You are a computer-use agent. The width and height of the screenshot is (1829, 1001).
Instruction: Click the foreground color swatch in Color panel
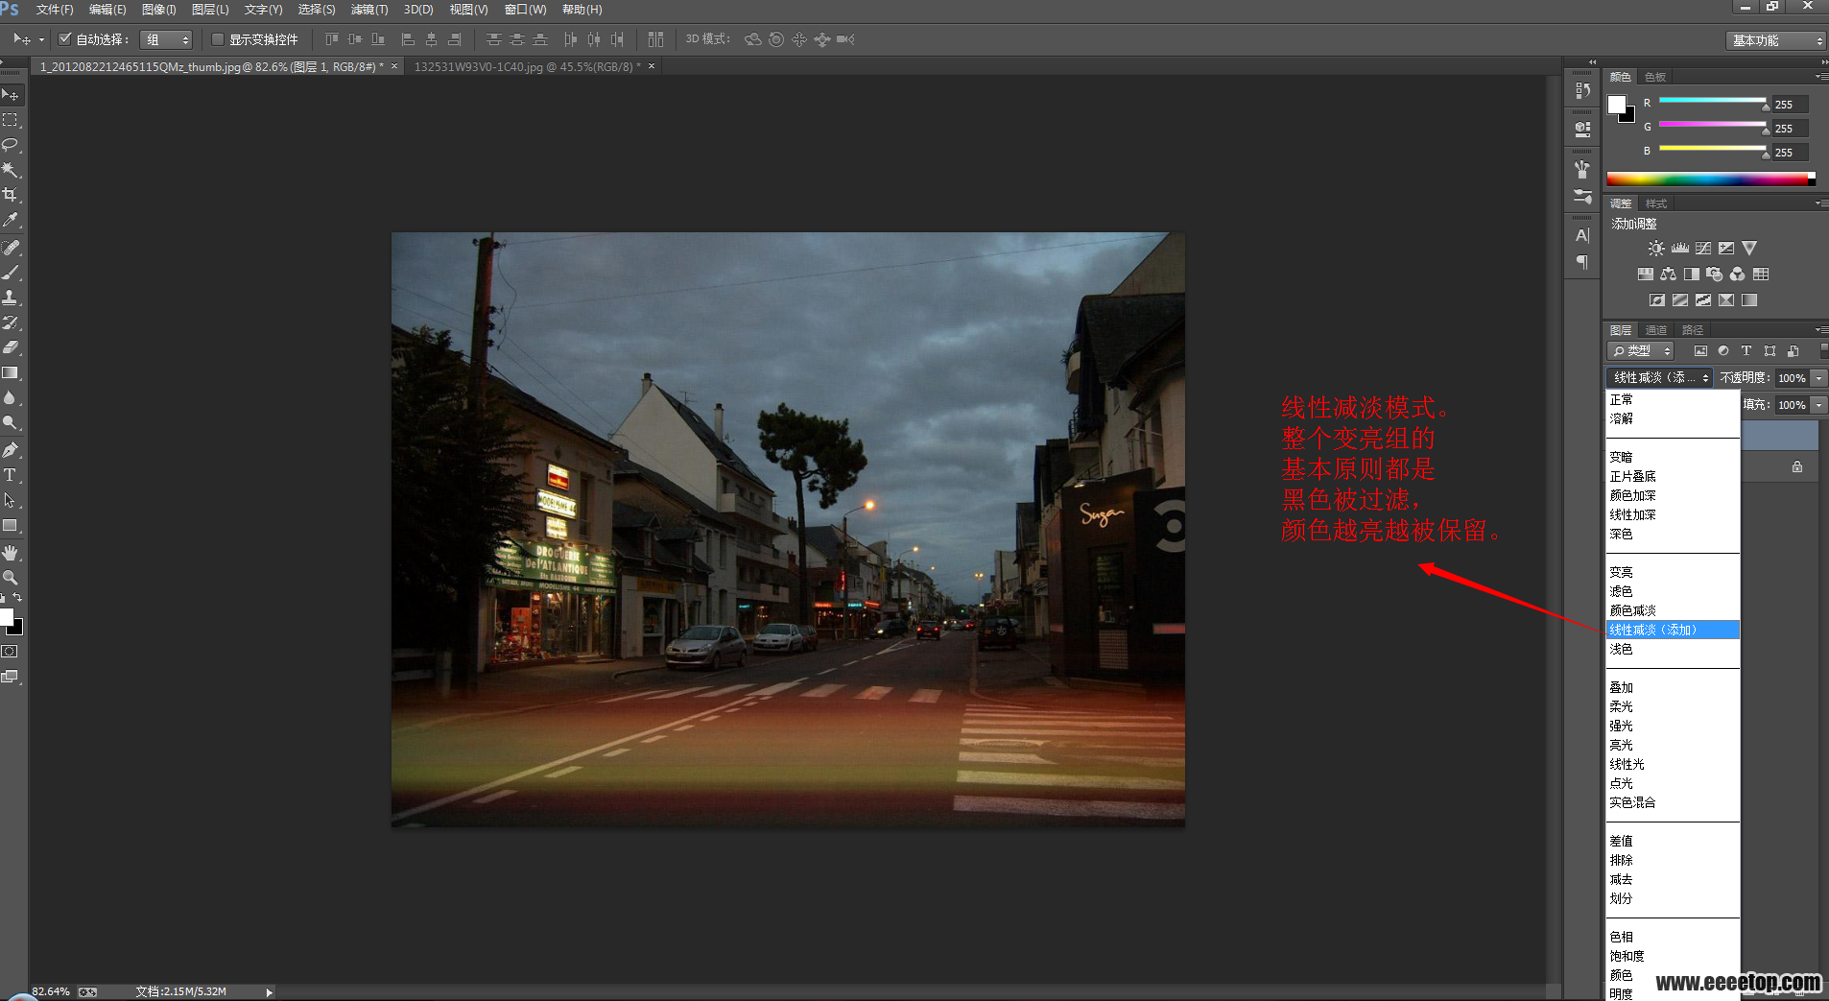[1617, 104]
